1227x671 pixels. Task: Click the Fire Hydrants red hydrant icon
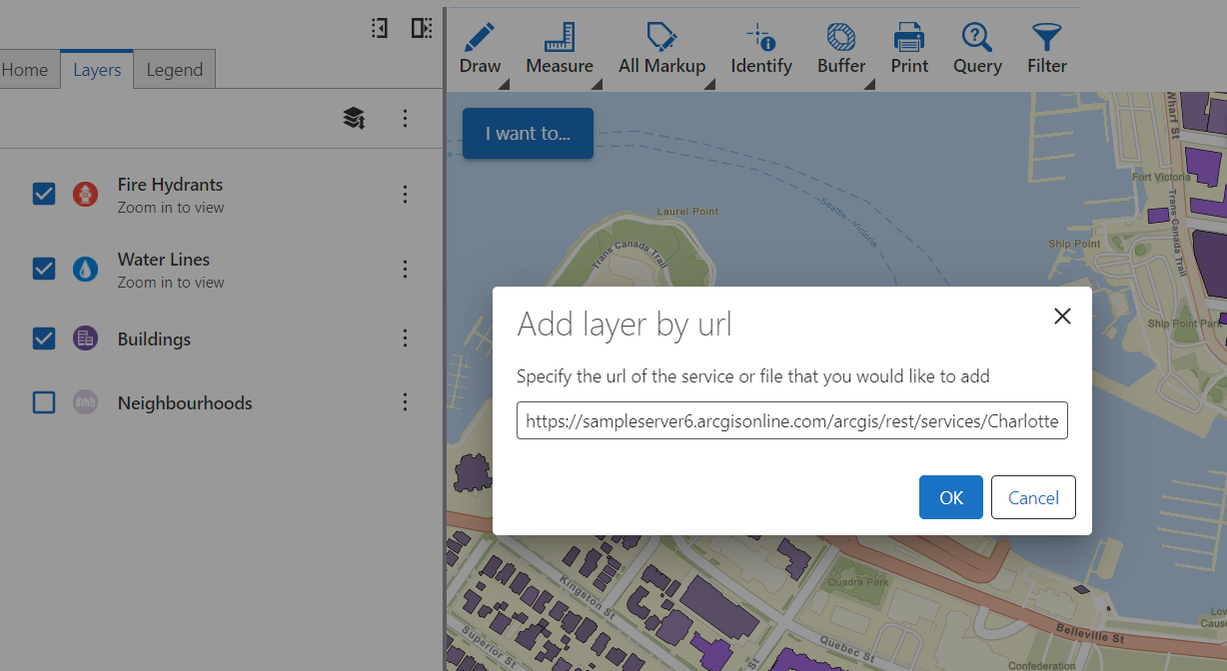click(x=86, y=194)
